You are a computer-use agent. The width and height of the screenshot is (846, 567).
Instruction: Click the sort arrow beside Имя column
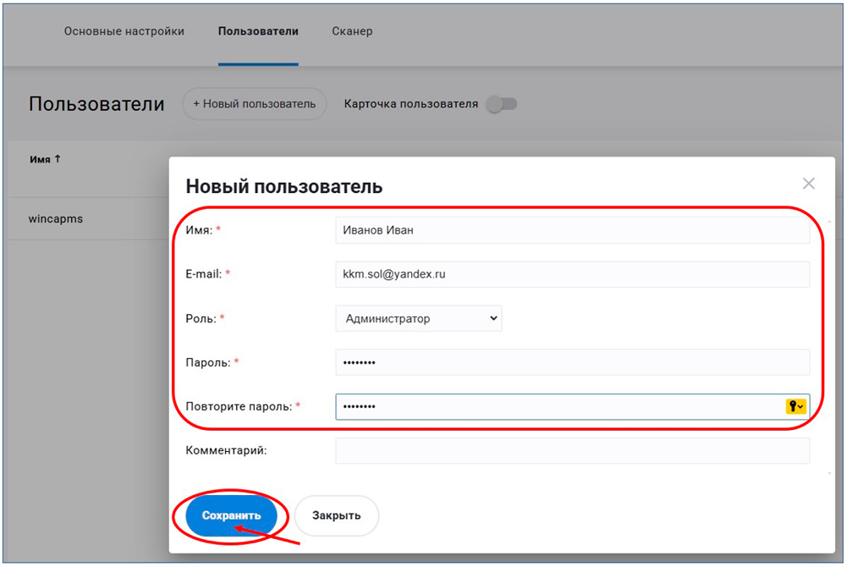tap(58, 159)
